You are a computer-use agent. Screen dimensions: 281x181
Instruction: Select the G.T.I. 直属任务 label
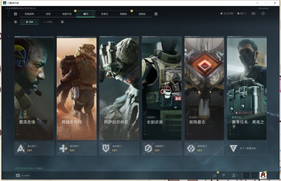point(248,148)
